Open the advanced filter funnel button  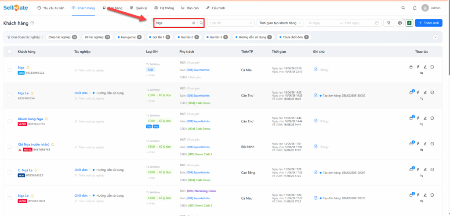tap(388, 23)
